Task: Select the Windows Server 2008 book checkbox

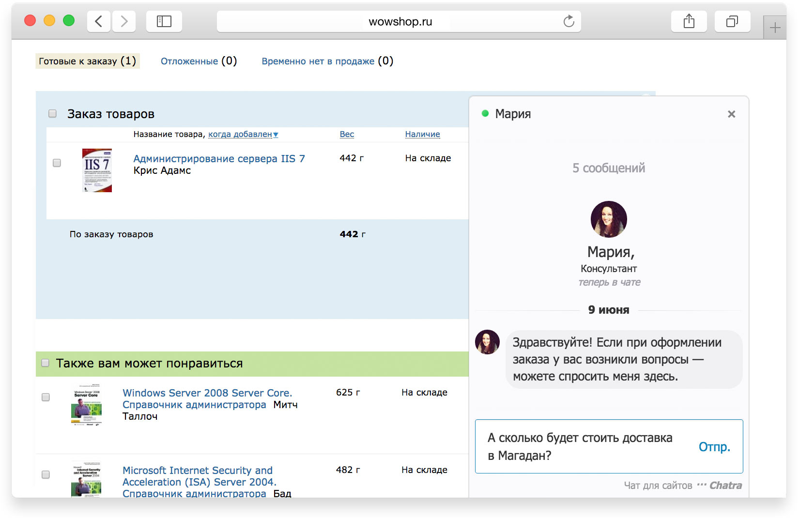Action: 46,397
